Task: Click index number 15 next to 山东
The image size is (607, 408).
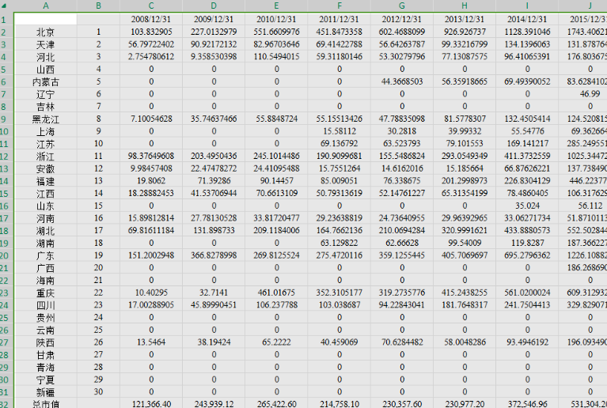Action: [x=98, y=206]
